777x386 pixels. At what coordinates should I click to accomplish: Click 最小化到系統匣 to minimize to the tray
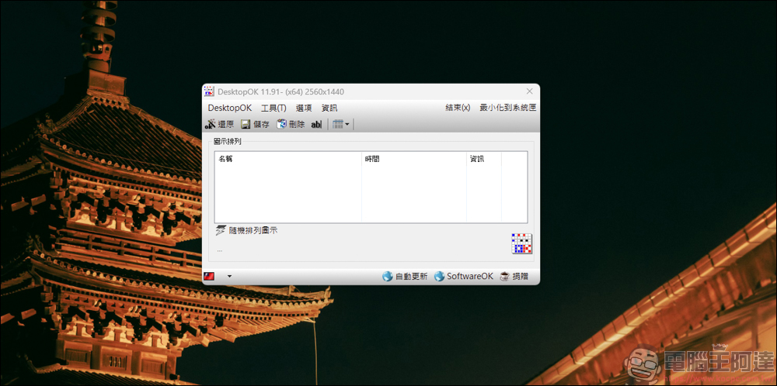[x=507, y=107]
